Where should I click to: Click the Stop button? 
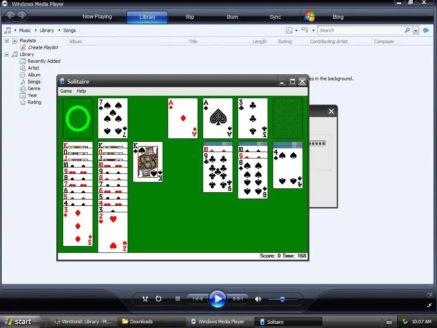[x=178, y=299]
